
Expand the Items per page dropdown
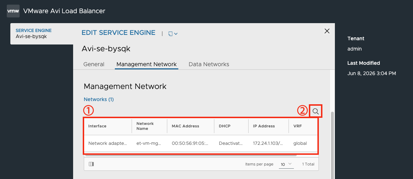pos(286,164)
